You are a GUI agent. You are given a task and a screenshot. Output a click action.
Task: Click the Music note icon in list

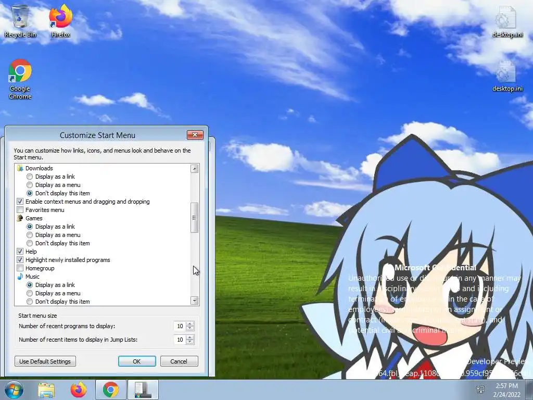pos(20,277)
